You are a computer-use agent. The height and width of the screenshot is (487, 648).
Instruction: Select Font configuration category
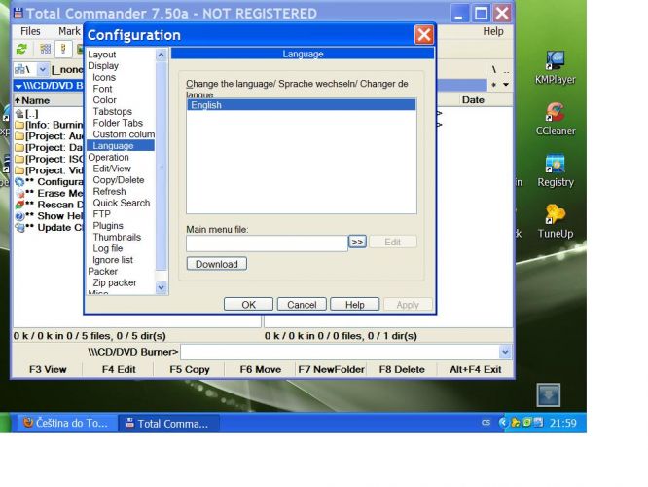point(102,89)
